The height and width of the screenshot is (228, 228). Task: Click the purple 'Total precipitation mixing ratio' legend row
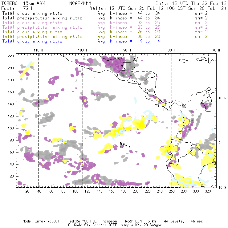[x=105, y=27]
